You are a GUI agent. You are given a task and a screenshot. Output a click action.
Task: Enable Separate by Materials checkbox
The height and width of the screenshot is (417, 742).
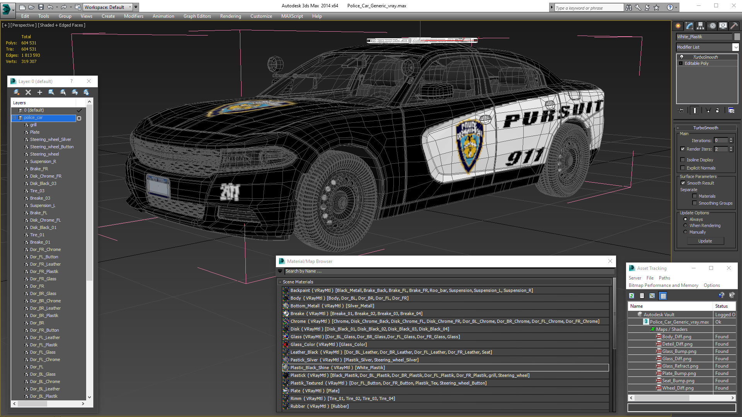pyautogui.click(x=694, y=196)
